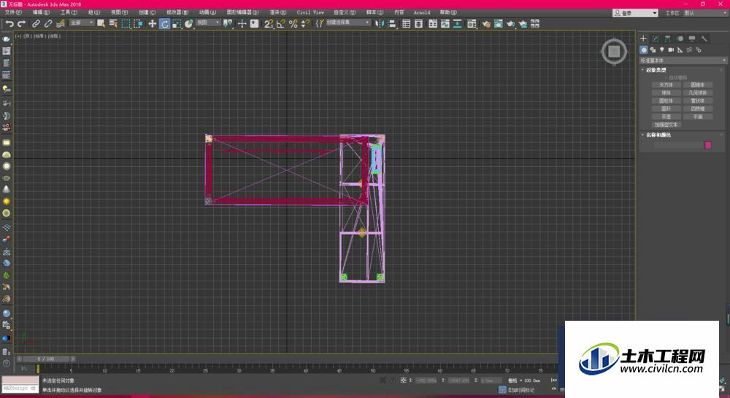
Task: Open the sign-in account dropdown
Action: pos(636,13)
